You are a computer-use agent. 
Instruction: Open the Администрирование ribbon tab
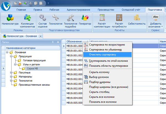pos(79,10)
